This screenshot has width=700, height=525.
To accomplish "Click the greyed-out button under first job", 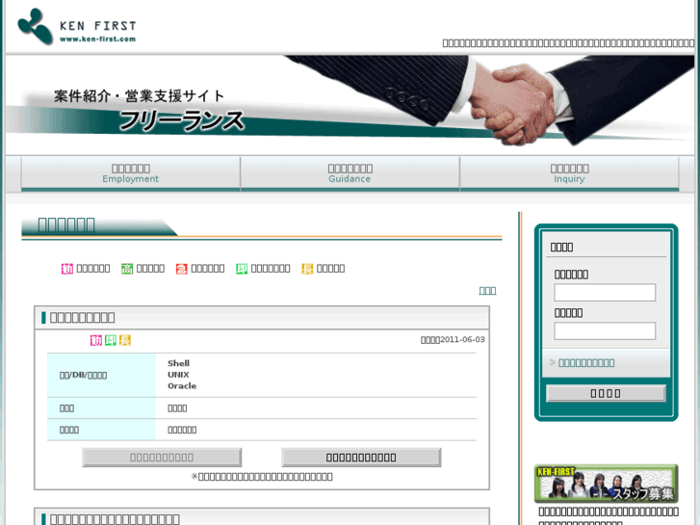I will [x=162, y=458].
